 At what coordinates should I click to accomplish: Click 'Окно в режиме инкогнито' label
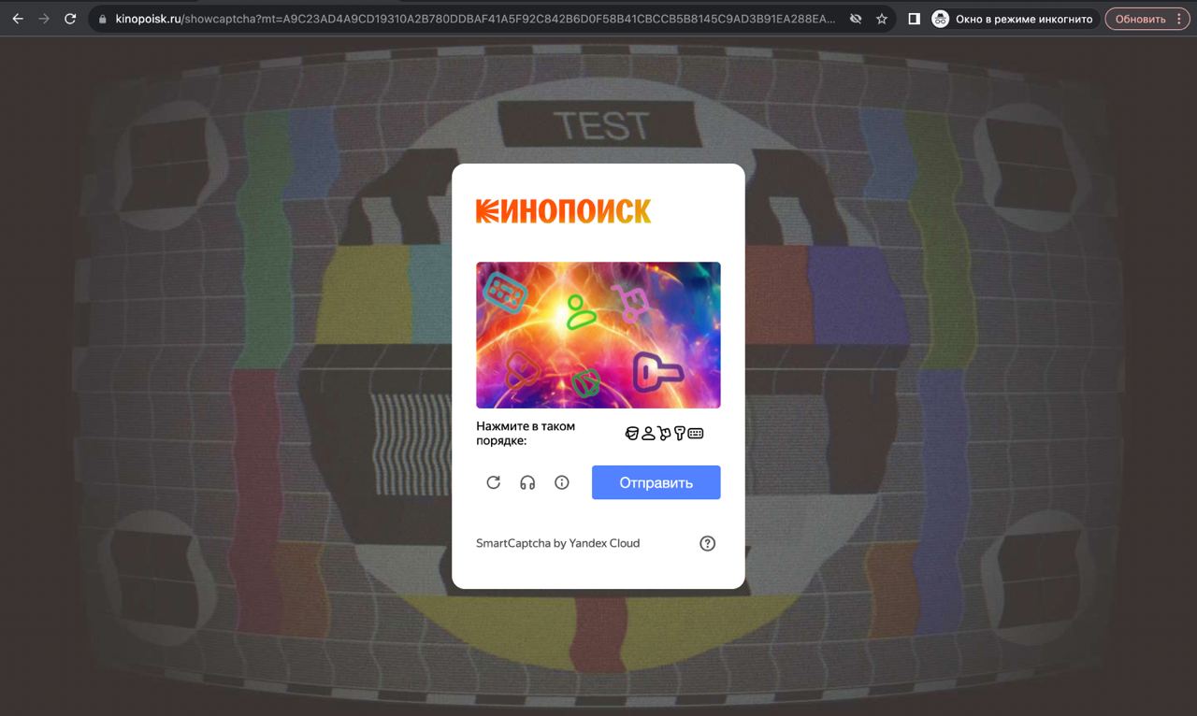tap(1024, 19)
